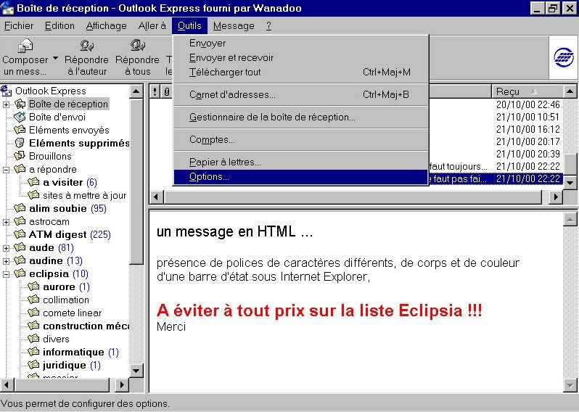
Task: Click the Wanadoo logo icon in the toolbar
Action: point(564,57)
